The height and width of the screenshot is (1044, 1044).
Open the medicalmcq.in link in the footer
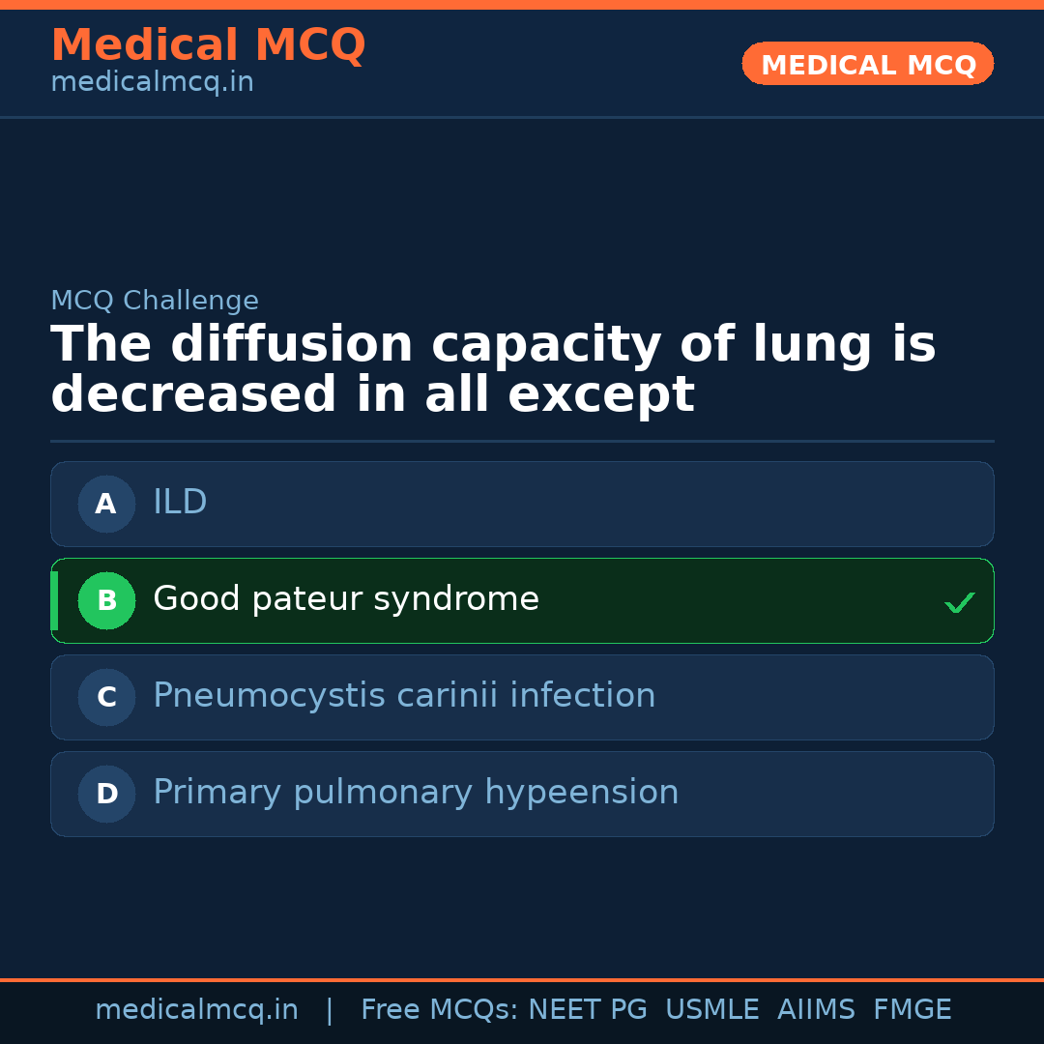196,1010
